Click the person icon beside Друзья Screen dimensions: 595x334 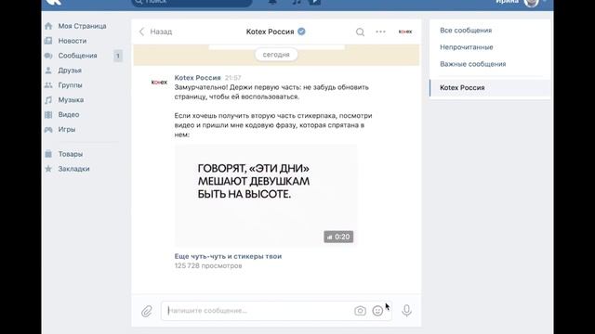[x=48, y=71]
